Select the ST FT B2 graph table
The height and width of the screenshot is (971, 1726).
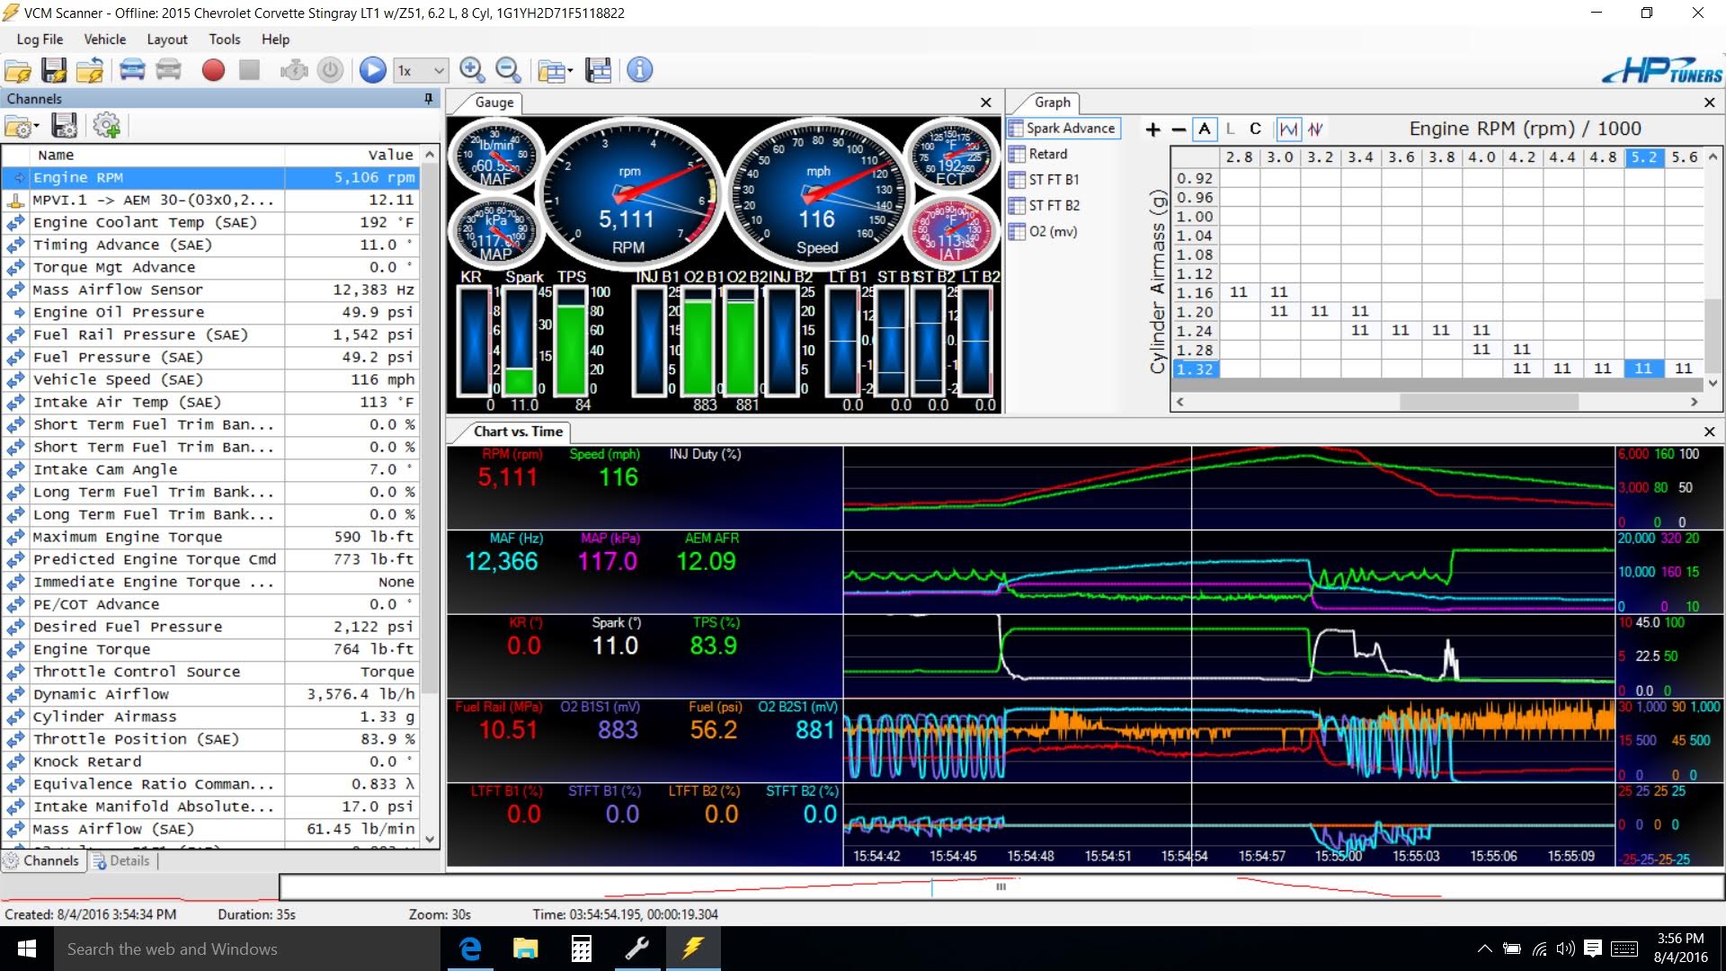1045,206
